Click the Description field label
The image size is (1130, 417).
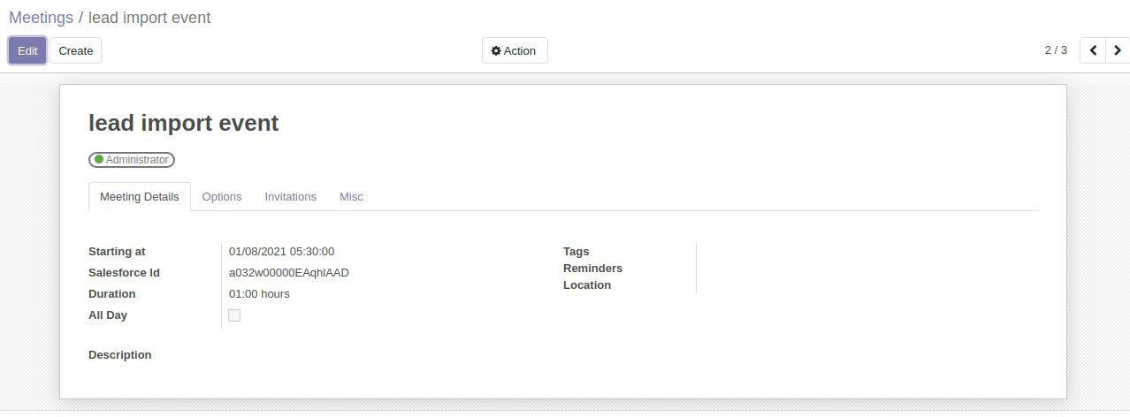click(x=120, y=355)
